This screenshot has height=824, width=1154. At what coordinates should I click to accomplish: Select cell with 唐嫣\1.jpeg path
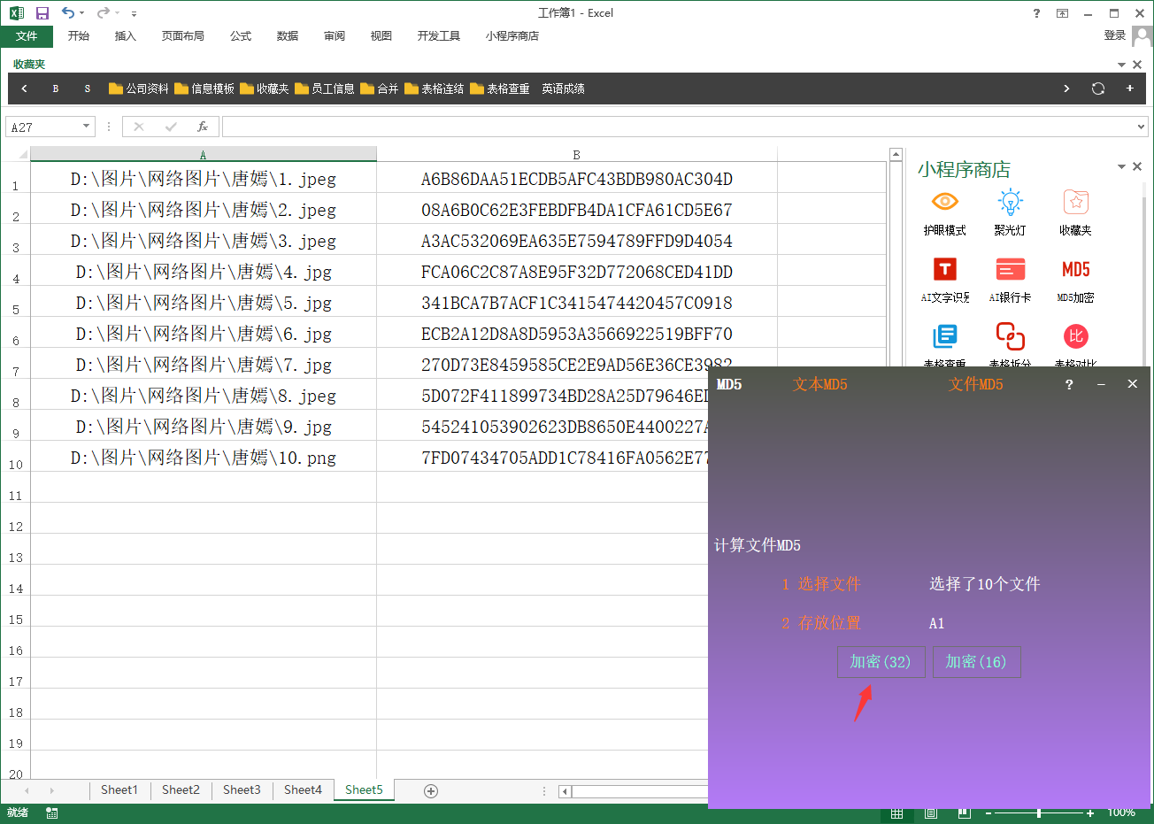point(204,178)
